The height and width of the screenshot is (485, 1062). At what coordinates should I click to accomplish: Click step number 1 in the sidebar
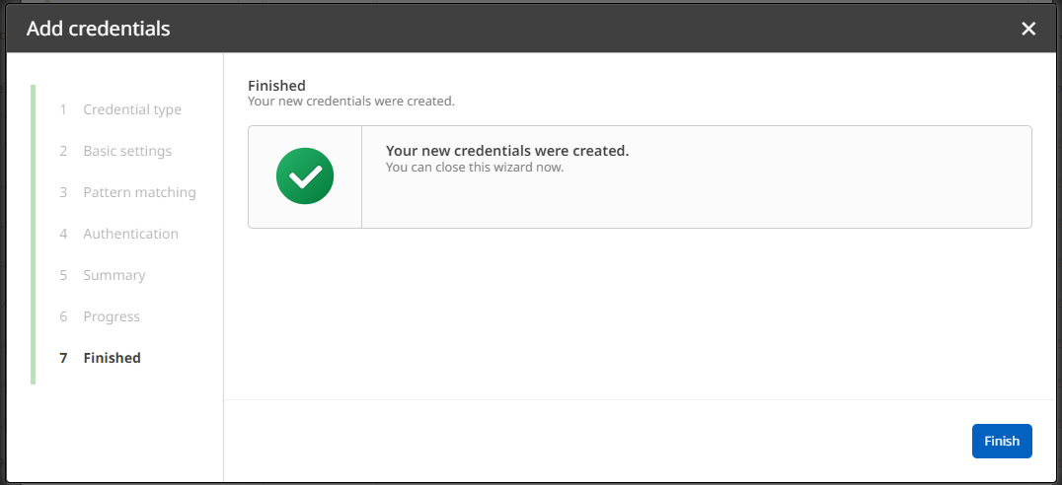coord(63,109)
